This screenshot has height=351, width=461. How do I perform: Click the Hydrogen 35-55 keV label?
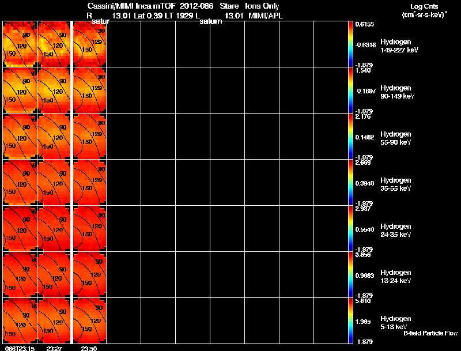pos(396,184)
